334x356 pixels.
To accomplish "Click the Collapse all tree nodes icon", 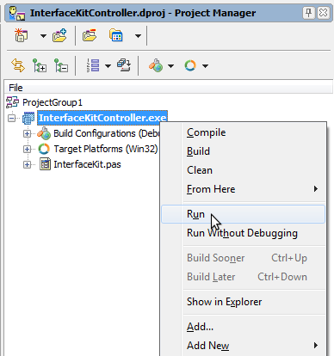I will (x=61, y=65).
